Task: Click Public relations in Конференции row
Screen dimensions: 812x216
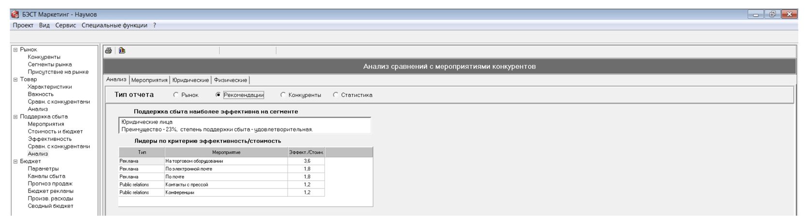Action: 142,192
